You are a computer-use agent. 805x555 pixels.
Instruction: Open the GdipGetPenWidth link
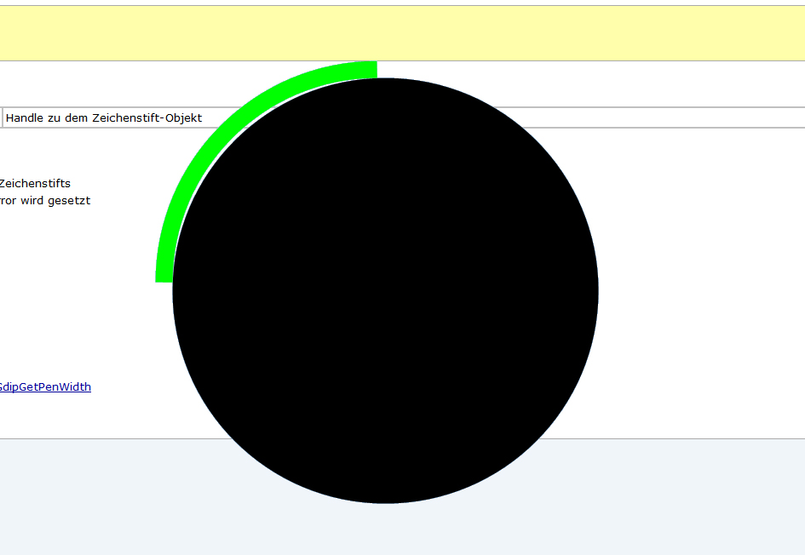coord(45,386)
